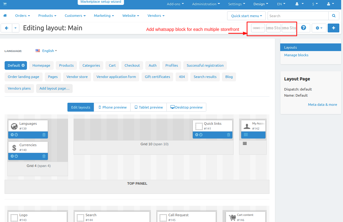Click the back arrow button
343x222 pixels.
click(x=6, y=28)
